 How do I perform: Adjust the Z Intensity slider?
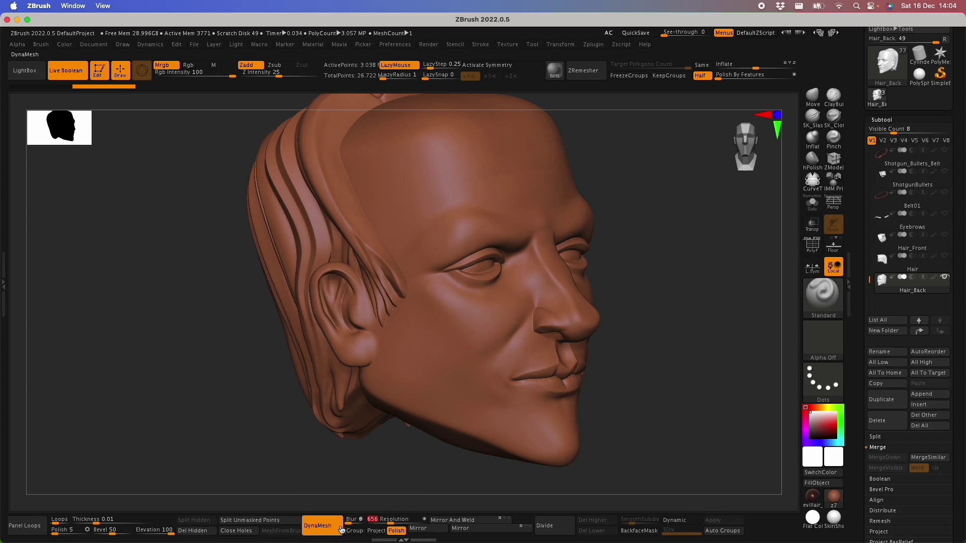280,73
